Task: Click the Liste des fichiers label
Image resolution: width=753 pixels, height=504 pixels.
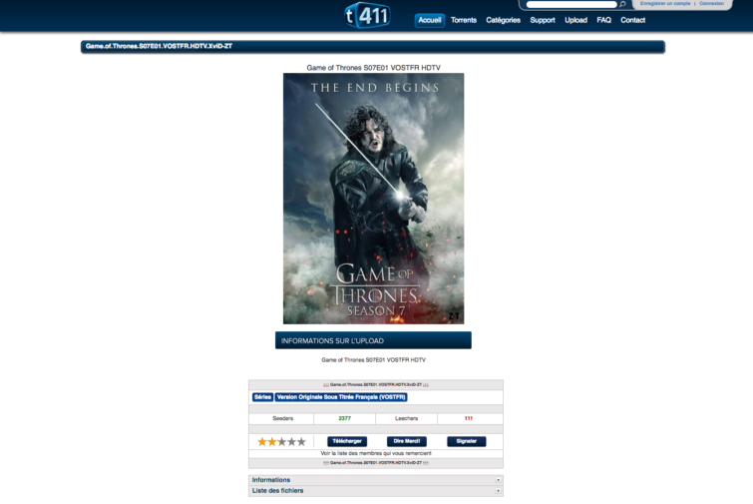Action: click(x=277, y=491)
